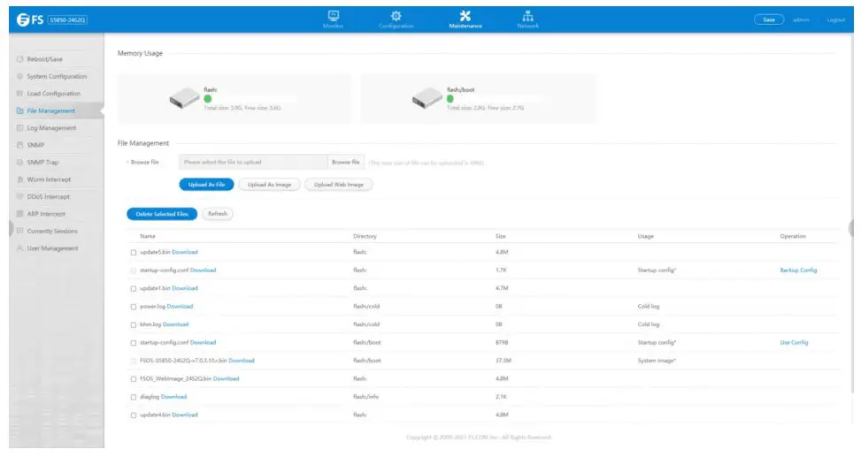Viewport: 861px width, 457px height.
Task: Click the Logout link
Action: (835, 19)
